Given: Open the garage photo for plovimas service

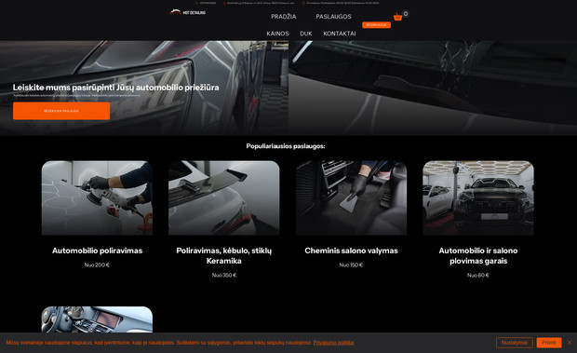Looking at the screenshot, I should pyautogui.click(x=478, y=197).
